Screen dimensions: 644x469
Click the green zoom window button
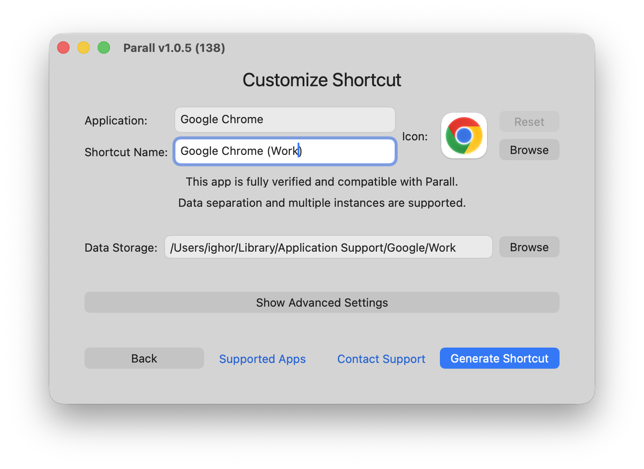click(x=103, y=47)
